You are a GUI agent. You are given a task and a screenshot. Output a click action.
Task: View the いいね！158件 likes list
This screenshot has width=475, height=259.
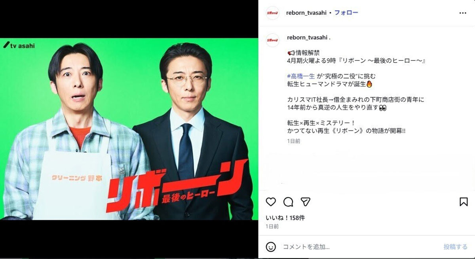click(285, 218)
